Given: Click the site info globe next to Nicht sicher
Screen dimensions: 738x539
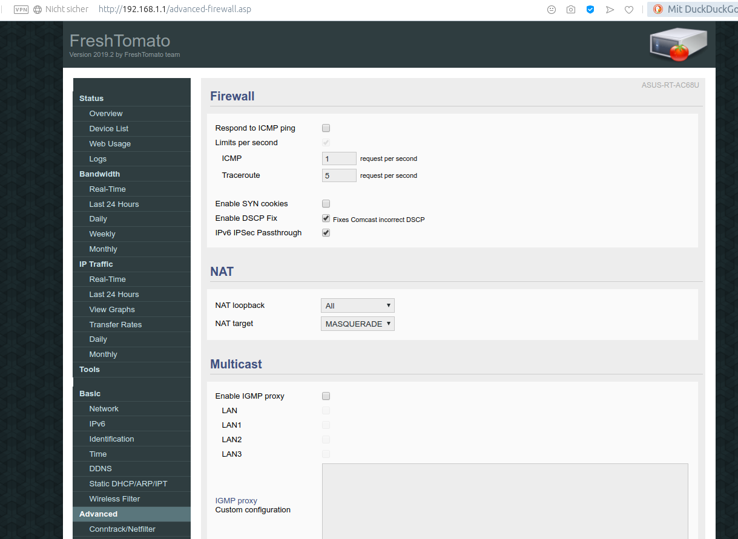Looking at the screenshot, I should coord(37,9).
